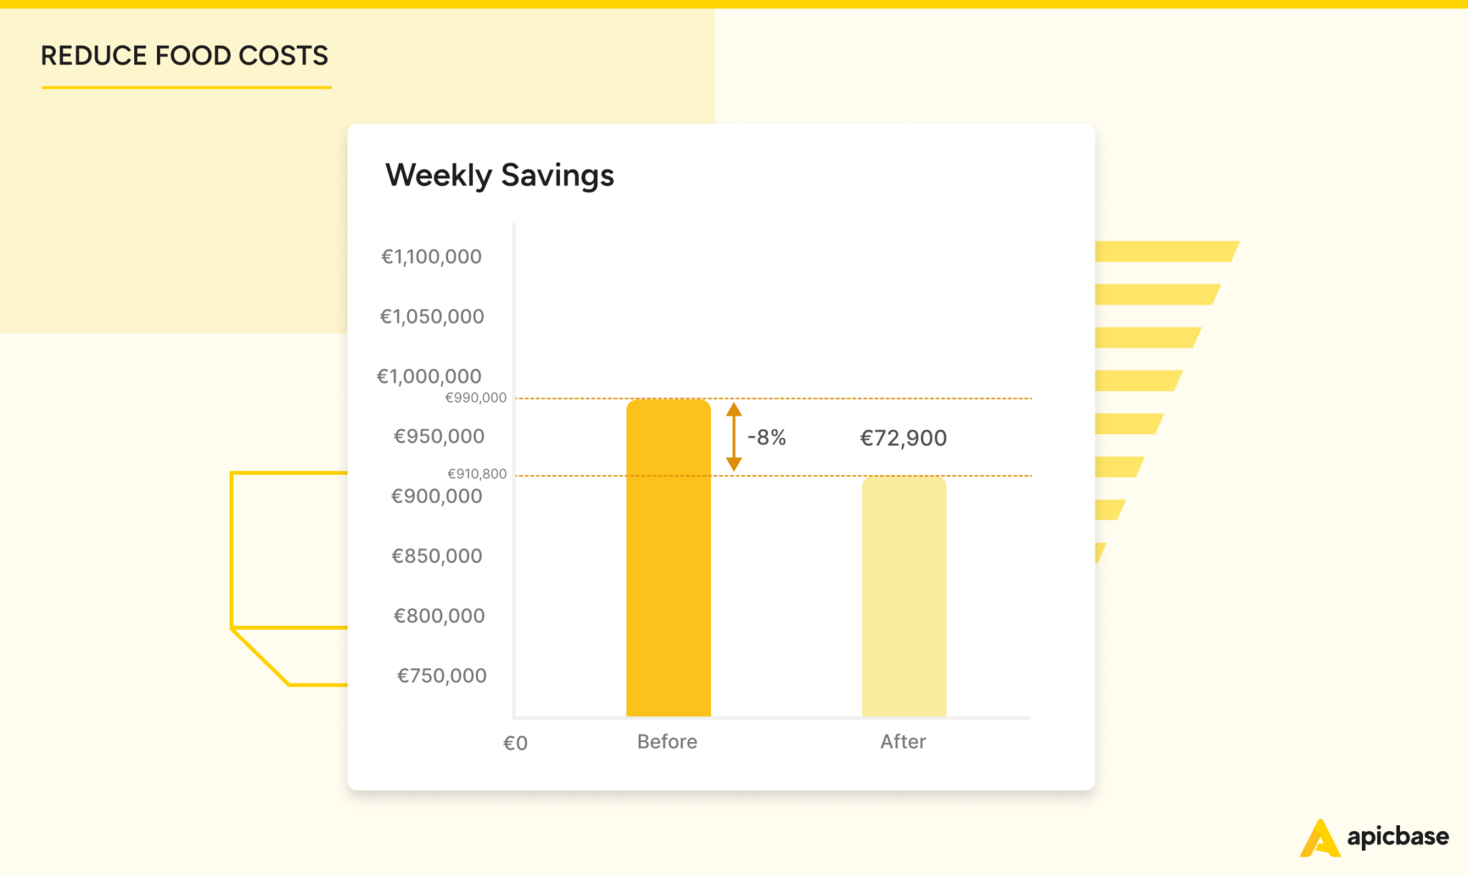Screen dimensions: 1468x876
Task: Click the €850,000 axis tick label
Action: click(x=437, y=556)
